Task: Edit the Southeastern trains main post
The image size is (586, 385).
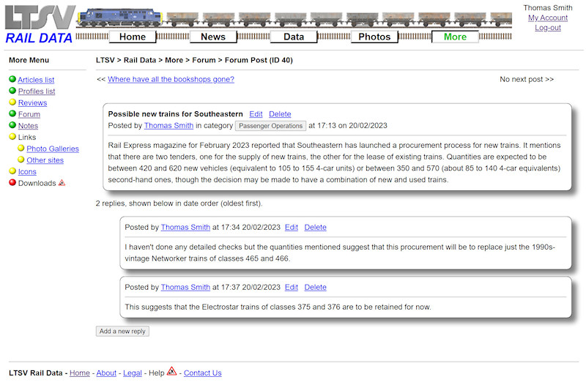Action: [x=256, y=114]
